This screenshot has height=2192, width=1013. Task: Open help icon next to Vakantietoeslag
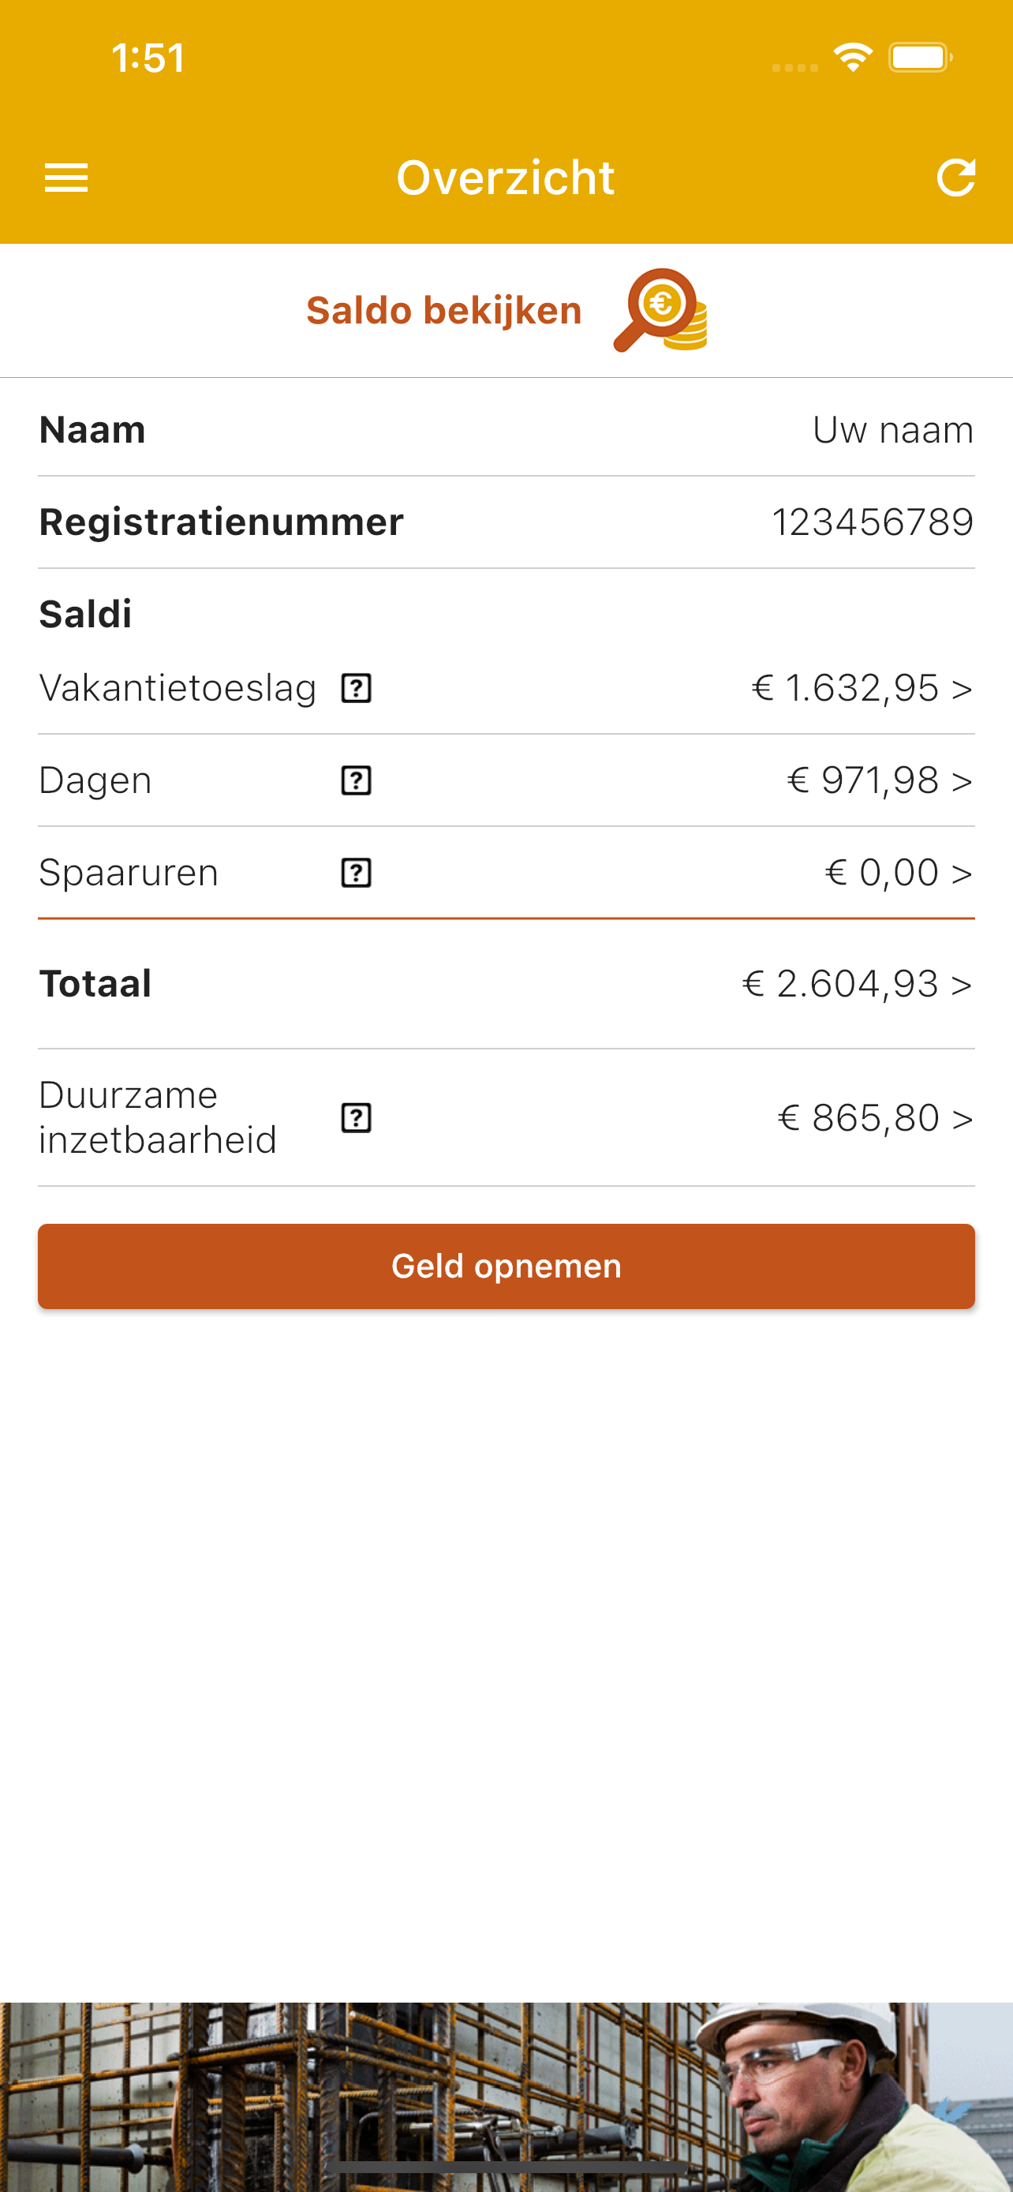357,687
